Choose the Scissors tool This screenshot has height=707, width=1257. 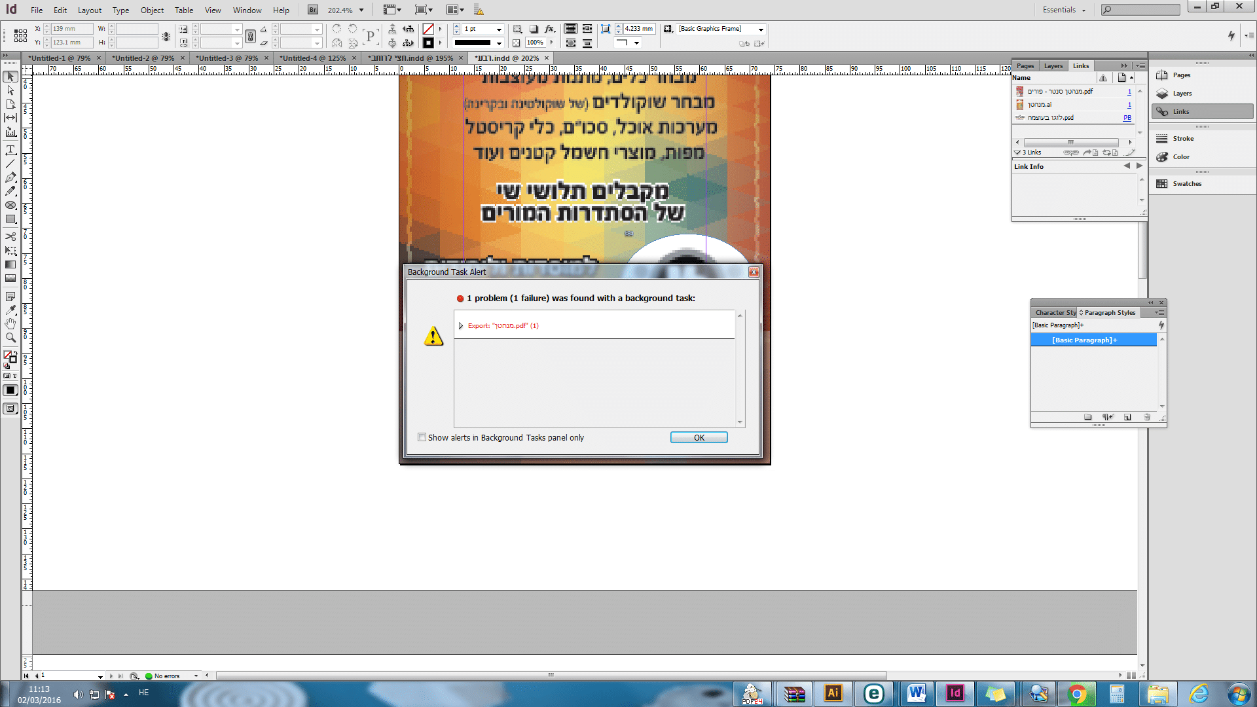(10, 236)
